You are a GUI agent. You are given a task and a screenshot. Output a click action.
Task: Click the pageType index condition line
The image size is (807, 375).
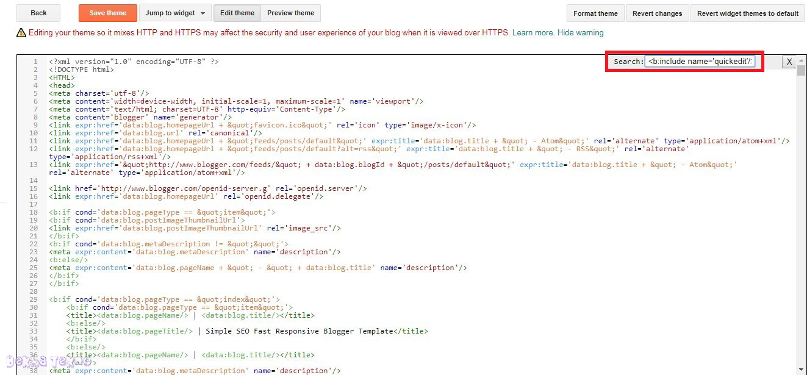coord(164,299)
